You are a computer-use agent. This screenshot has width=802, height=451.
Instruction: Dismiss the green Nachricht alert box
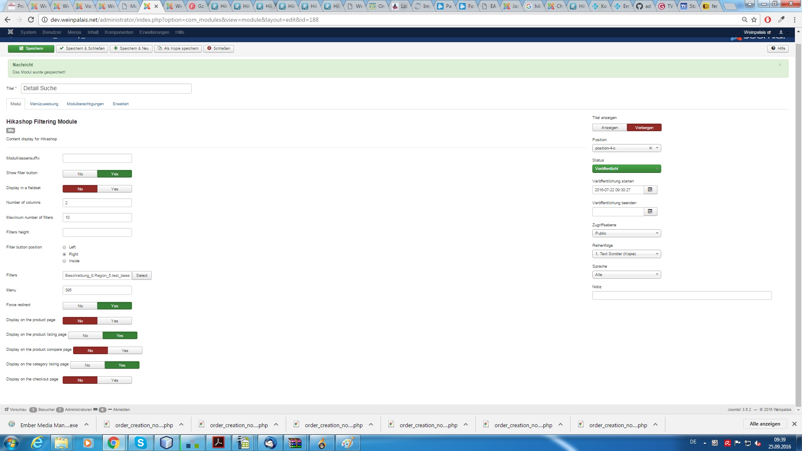point(779,65)
